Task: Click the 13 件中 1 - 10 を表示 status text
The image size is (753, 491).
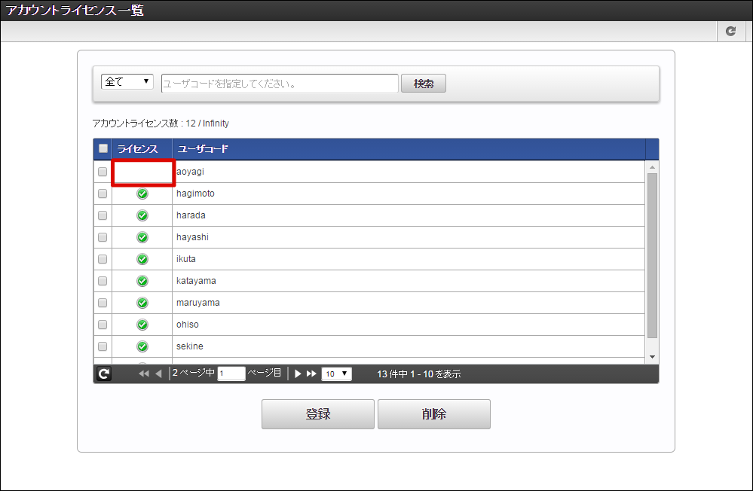Action: pyautogui.click(x=419, y=374)
